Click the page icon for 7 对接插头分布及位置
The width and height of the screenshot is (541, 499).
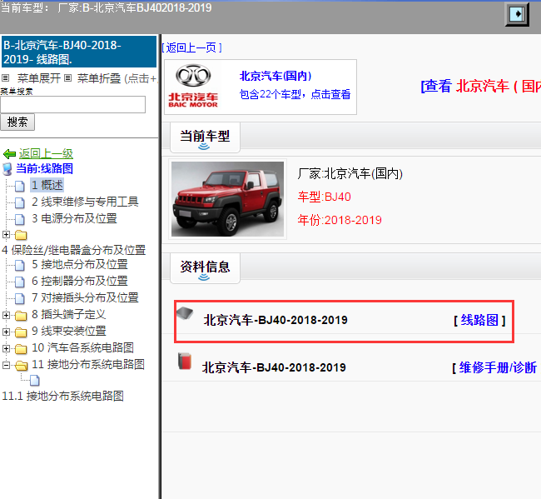[x=20, y=298]
